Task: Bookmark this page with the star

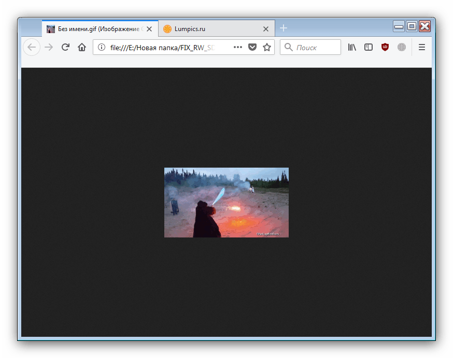Action: (267, 47)
